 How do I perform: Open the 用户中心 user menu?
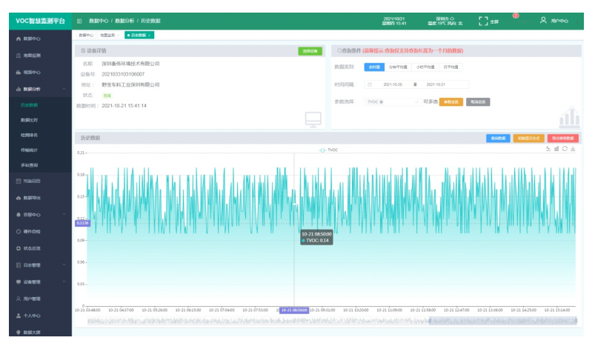pos(554,21)
